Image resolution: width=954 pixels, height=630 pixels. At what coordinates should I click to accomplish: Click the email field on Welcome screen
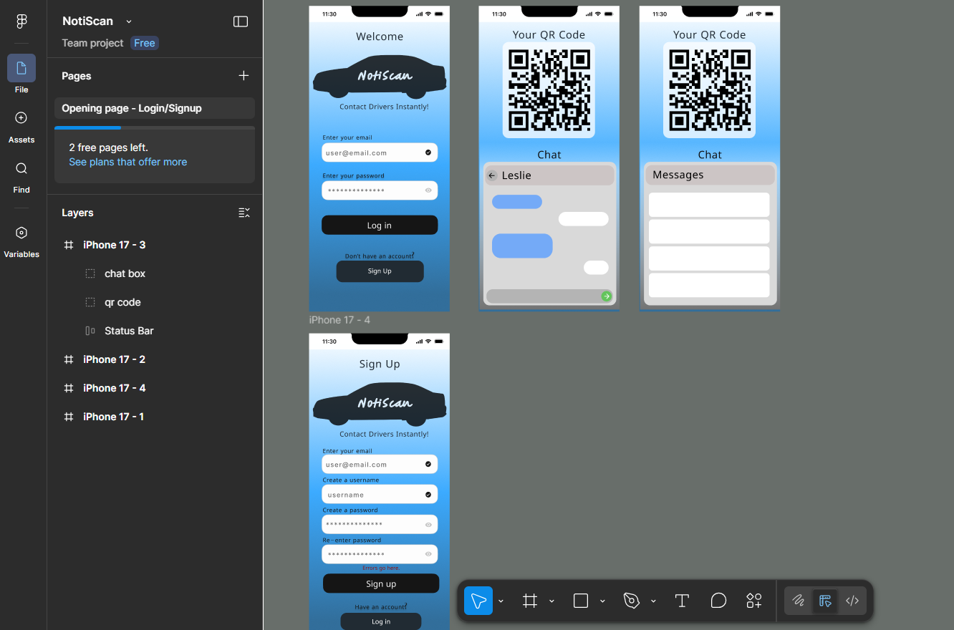[380, 152]
